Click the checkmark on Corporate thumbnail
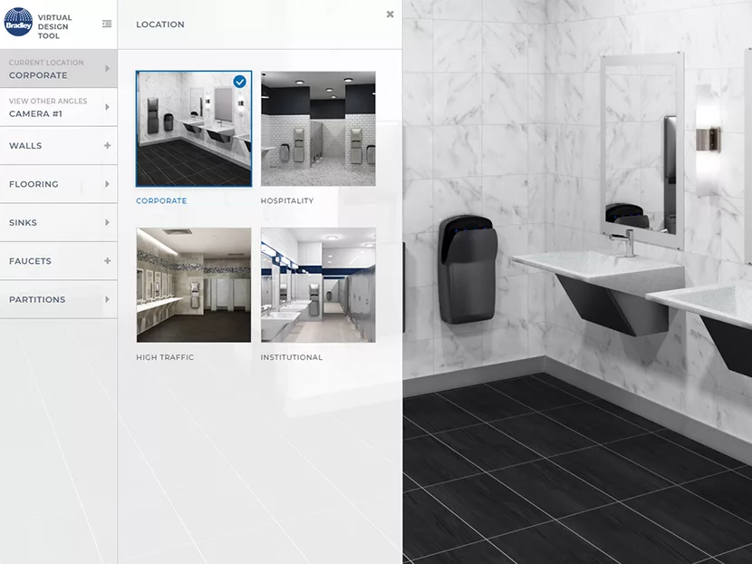 239,82
